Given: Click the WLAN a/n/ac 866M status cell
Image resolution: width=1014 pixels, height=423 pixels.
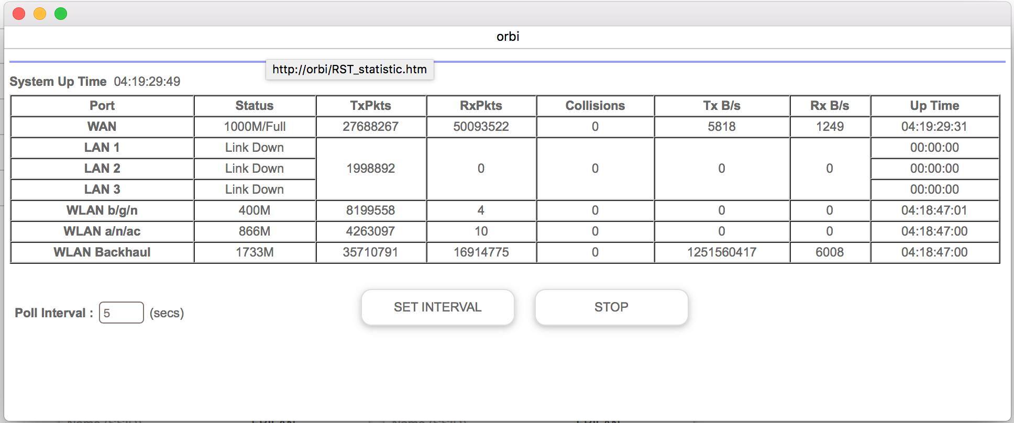Looking at the screenshot, I should tap(255, 231).
